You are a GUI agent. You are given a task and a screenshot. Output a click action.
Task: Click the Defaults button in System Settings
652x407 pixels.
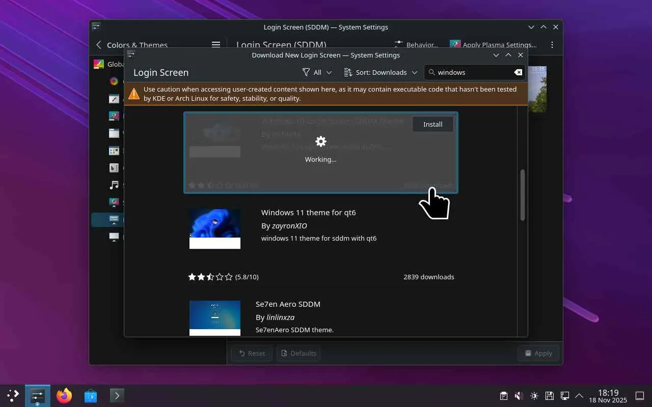[x=299, y=353]
